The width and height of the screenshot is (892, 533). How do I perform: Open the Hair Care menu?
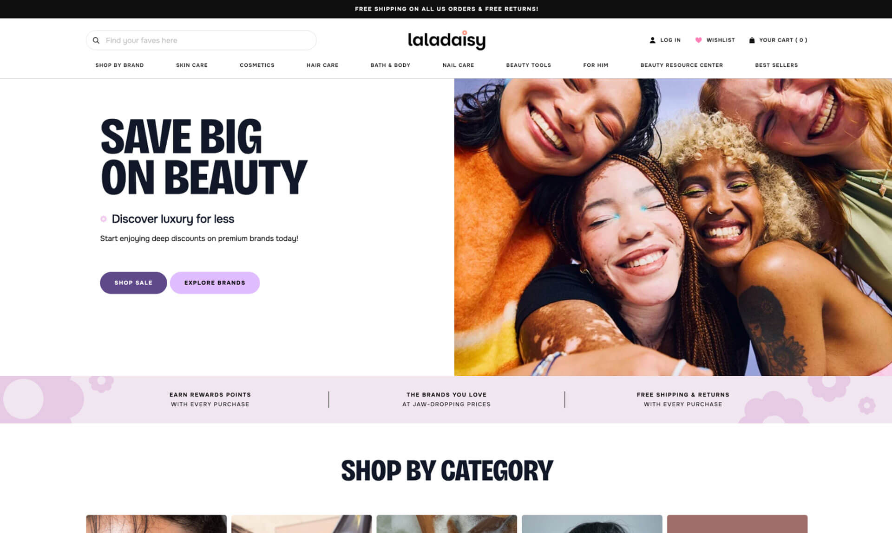322,65
